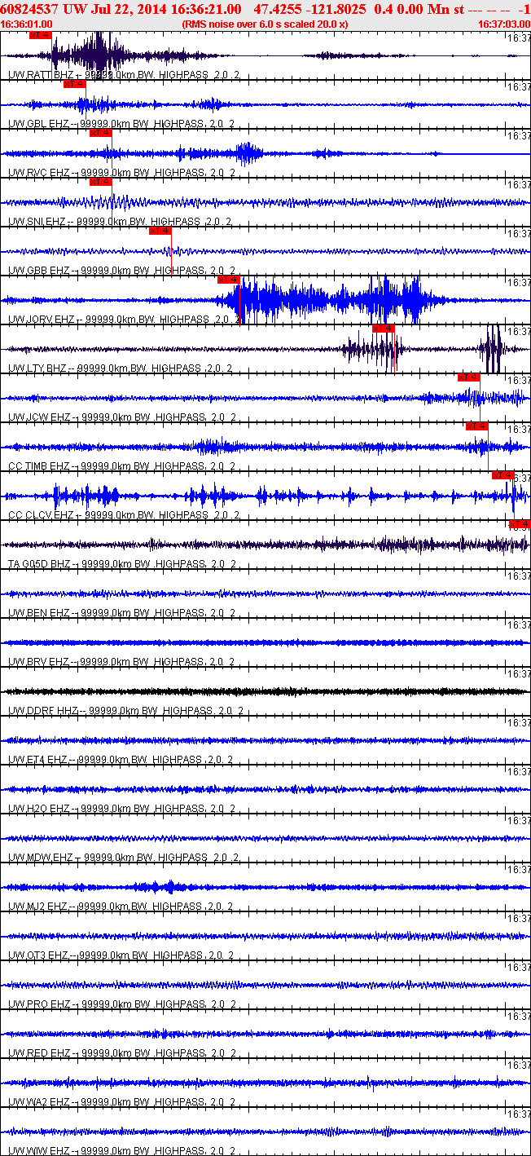This screenshot has height=1156, width=531.
Task: Select the UW.MDW.EHZ channel label
Action: (x=125, y=858)
